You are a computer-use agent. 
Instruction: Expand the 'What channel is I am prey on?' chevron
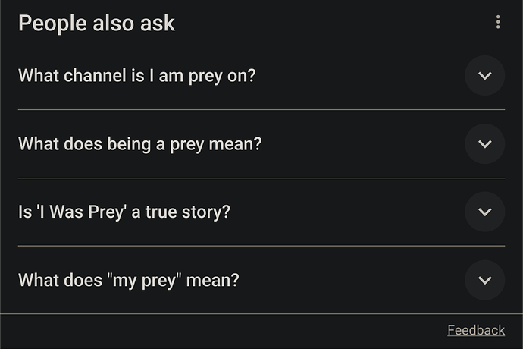[485, 76]
